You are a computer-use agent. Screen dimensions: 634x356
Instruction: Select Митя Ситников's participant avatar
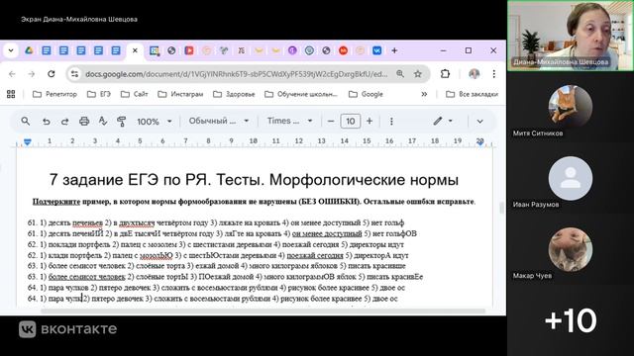pyautogui.click(x=571, y=107)
